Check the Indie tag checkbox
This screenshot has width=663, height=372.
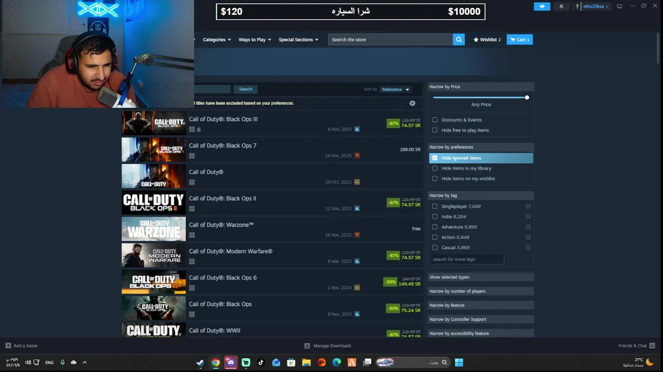pos(435,216)
